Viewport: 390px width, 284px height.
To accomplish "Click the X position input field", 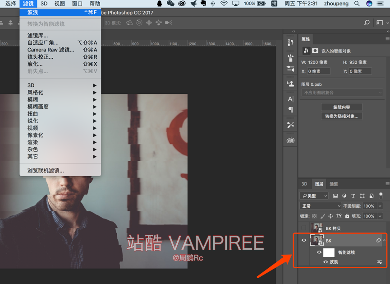I will point(319,71).
